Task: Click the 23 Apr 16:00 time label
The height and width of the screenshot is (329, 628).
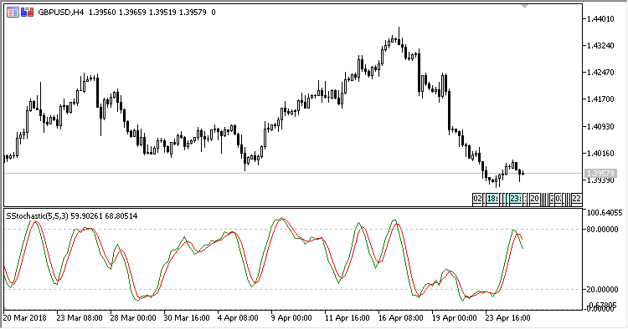Action: coord(508,318)
